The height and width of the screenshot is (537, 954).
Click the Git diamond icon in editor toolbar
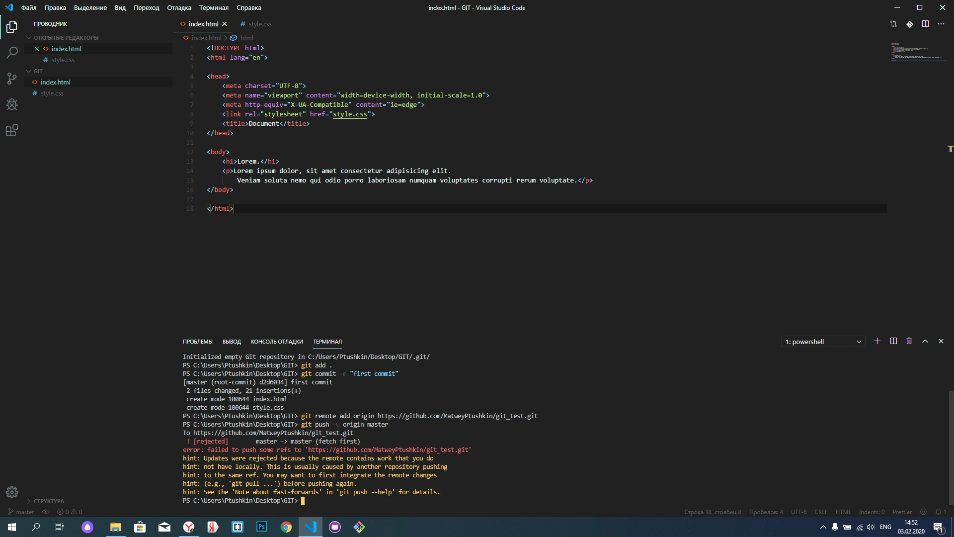[909, 24]
